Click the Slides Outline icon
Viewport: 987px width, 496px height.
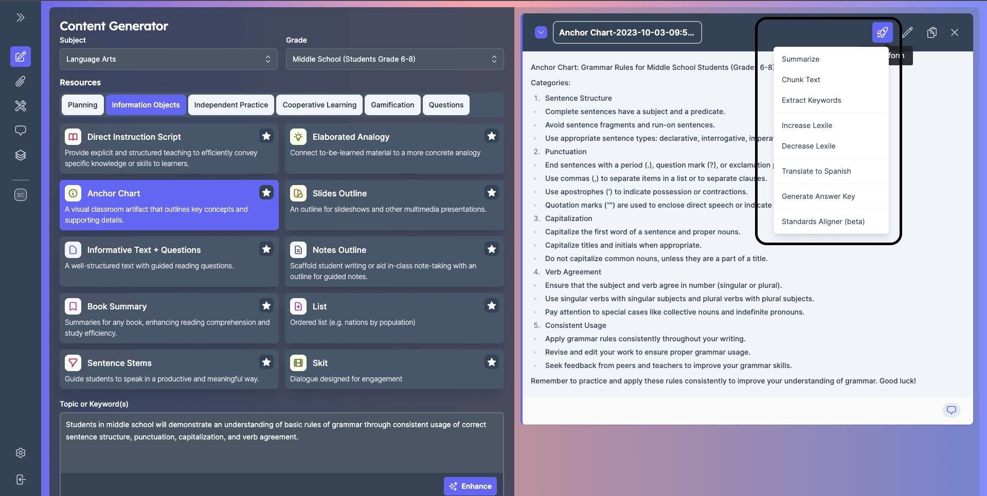pyautogui.click(x=298, y=193)
